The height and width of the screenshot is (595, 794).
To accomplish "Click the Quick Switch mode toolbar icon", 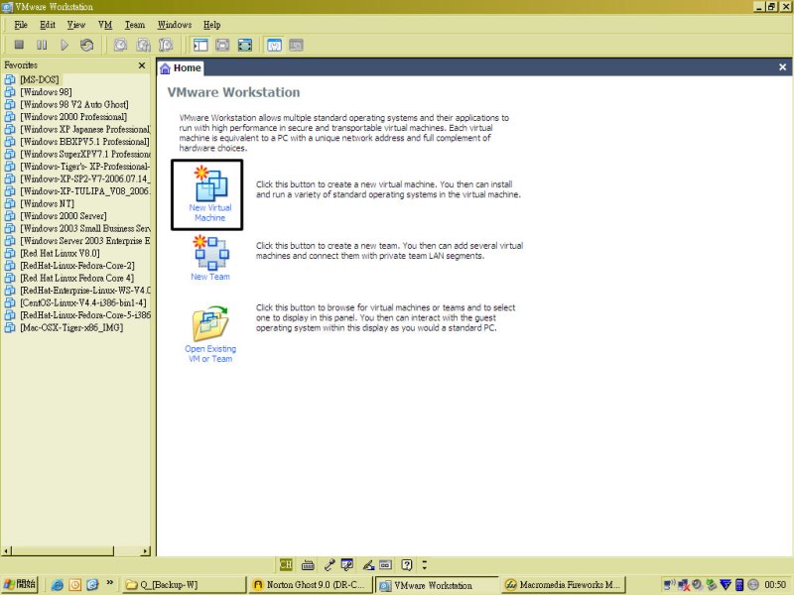I will [222, 45].
